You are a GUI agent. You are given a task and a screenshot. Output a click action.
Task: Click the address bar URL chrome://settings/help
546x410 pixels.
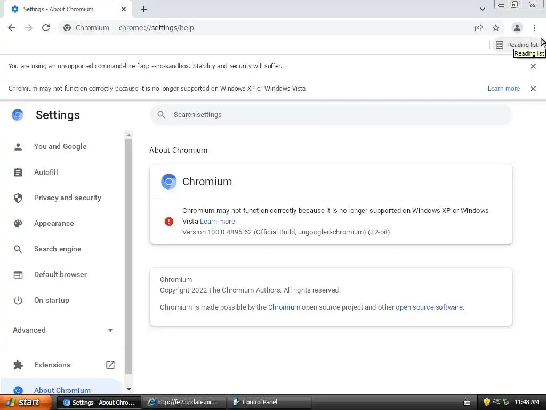(156, 28)
